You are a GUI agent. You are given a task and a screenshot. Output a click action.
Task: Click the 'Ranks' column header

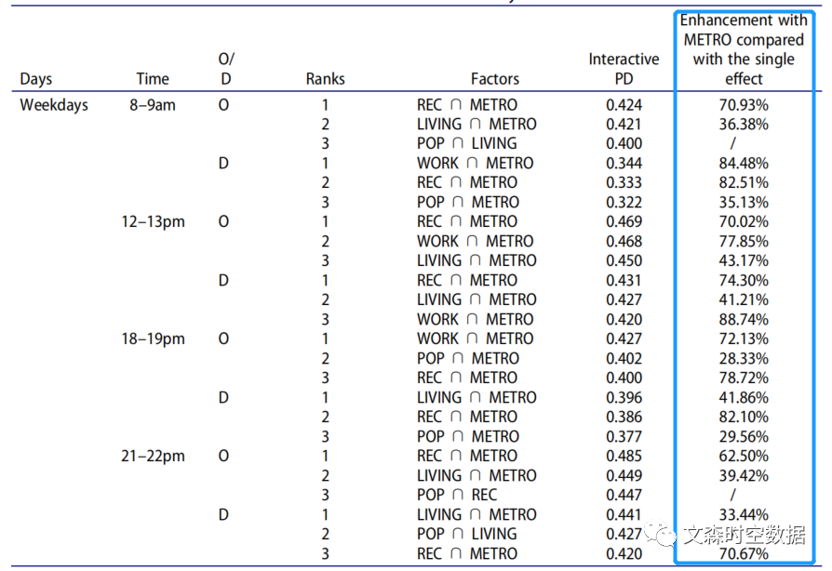[326, 79]
